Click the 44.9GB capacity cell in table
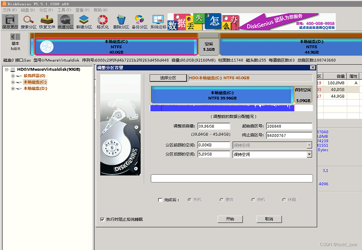The image size is (362, 250). (335, 96)
